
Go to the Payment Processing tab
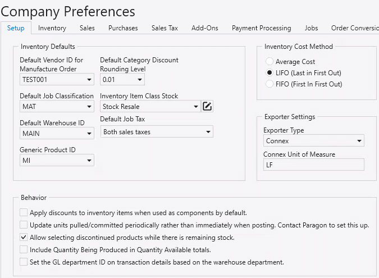[x=261, y=28]
